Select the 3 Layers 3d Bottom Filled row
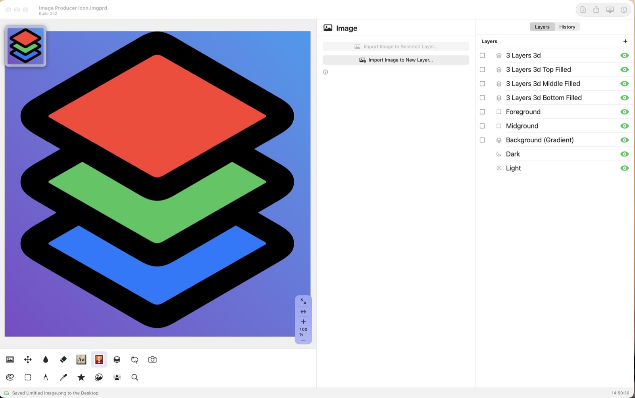635x398 pixels. pyautogui.click(x=554, y=98)
